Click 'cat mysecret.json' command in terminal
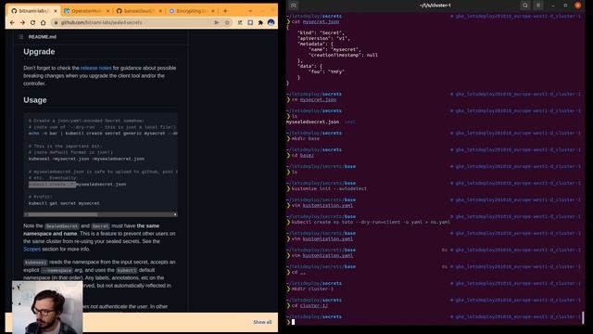Image resolution: width=593 pixels, height=334 pixels. pos(315,22)
